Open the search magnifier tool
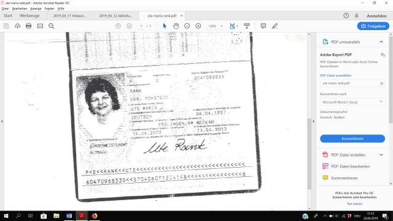Image resolution: width=393 pixels, height=221 pixels. click(52, 26)
